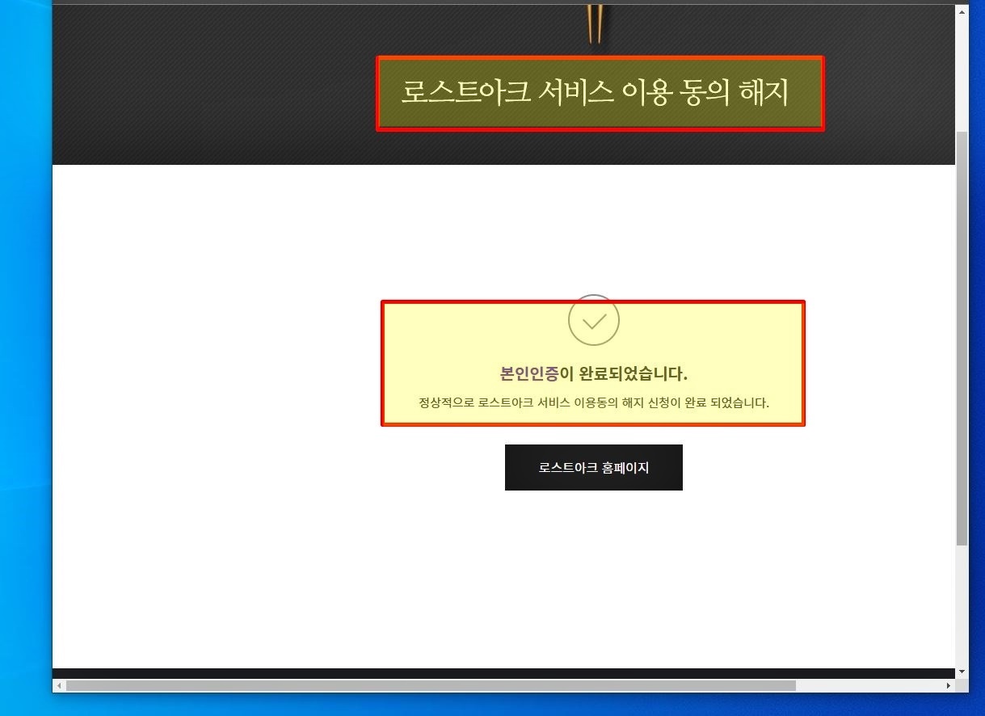985x716 pixels.
Task: Click the 본인인증이 완료되었습니다. message
Action: [593, 374]
